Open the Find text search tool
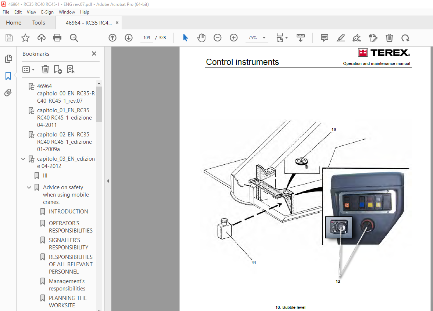Viewport: 433px width, 311px height. pyautogui.click(x=74, y=38)
